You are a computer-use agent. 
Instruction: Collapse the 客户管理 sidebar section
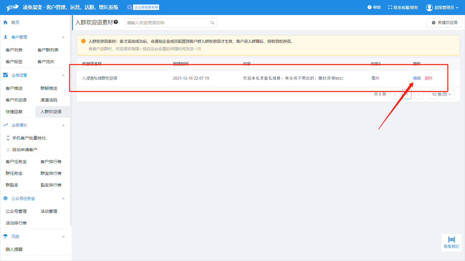63,37
